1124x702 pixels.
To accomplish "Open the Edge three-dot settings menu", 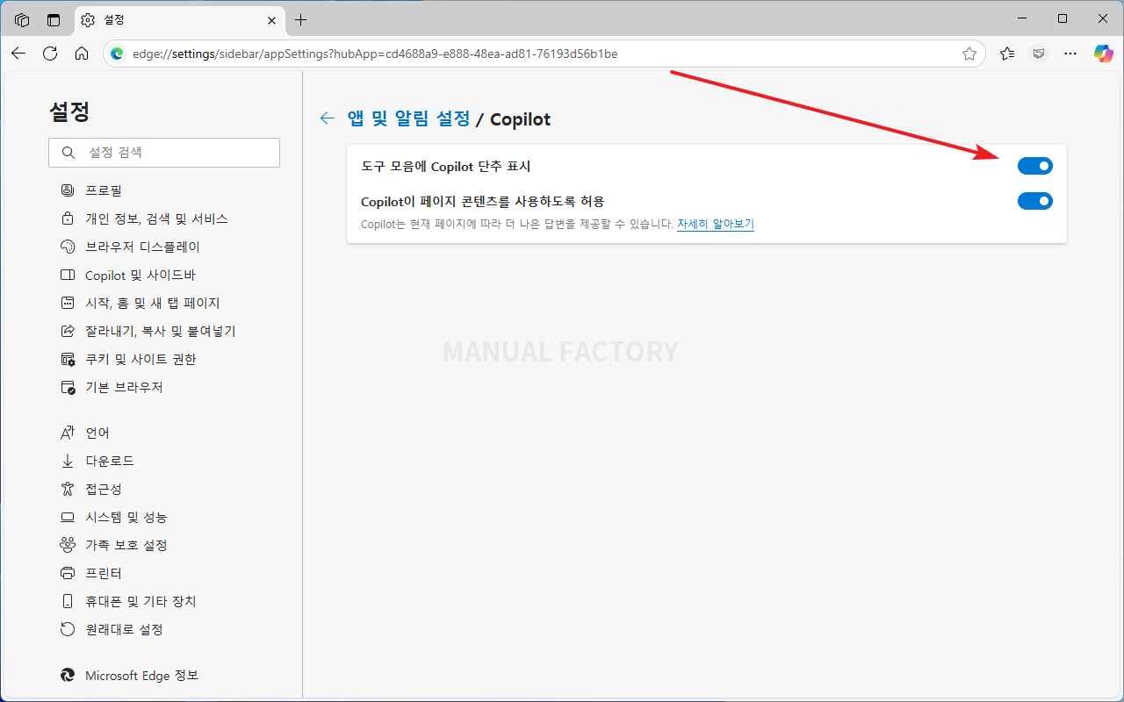I will (1070, 54).
